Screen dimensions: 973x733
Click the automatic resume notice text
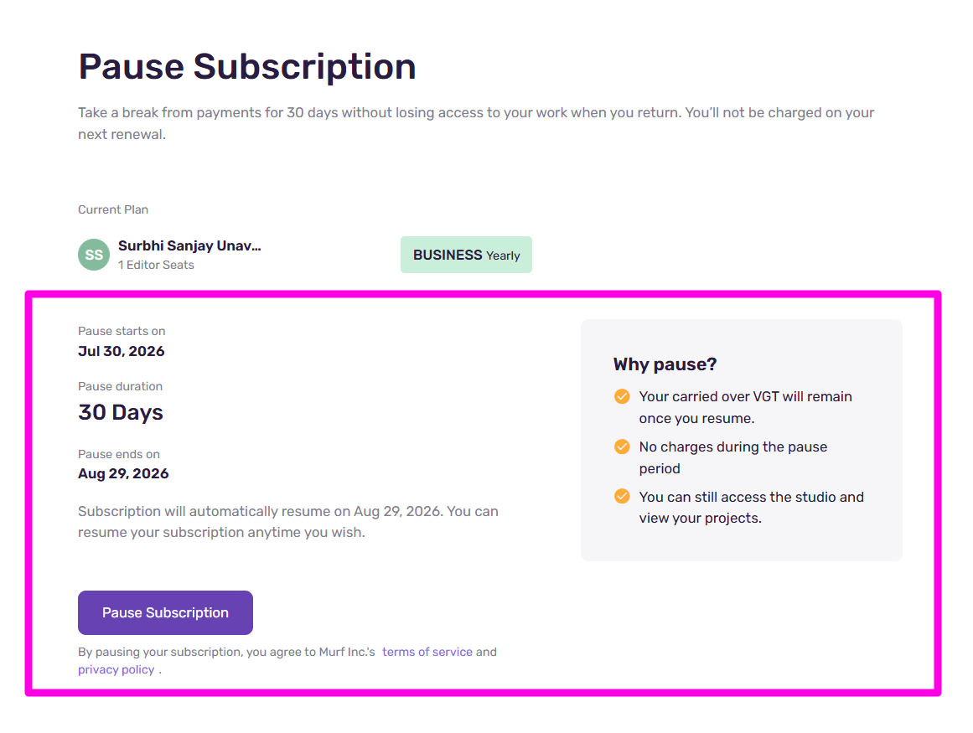coord(287,521)
